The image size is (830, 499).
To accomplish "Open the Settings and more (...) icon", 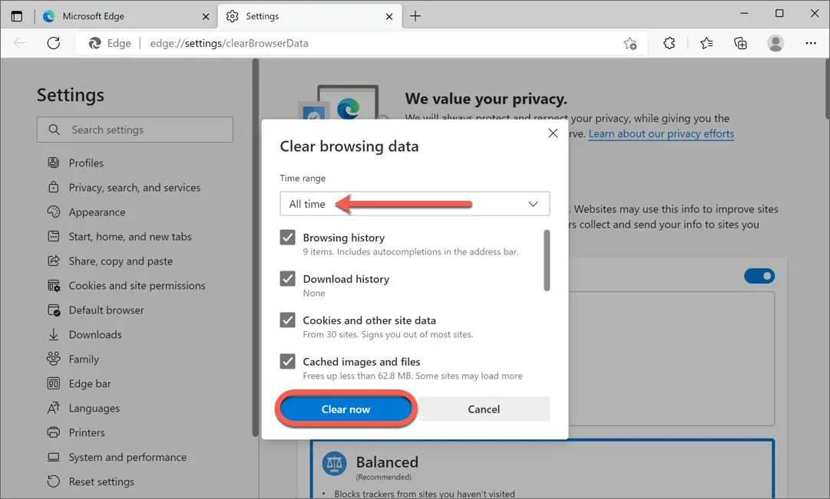I will [x=811, y=43].
